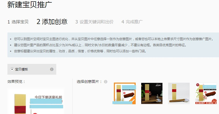Click the tip about 图片空间 optimization
219x114 pixels.
pyautogui.click(x=114, y=39)
